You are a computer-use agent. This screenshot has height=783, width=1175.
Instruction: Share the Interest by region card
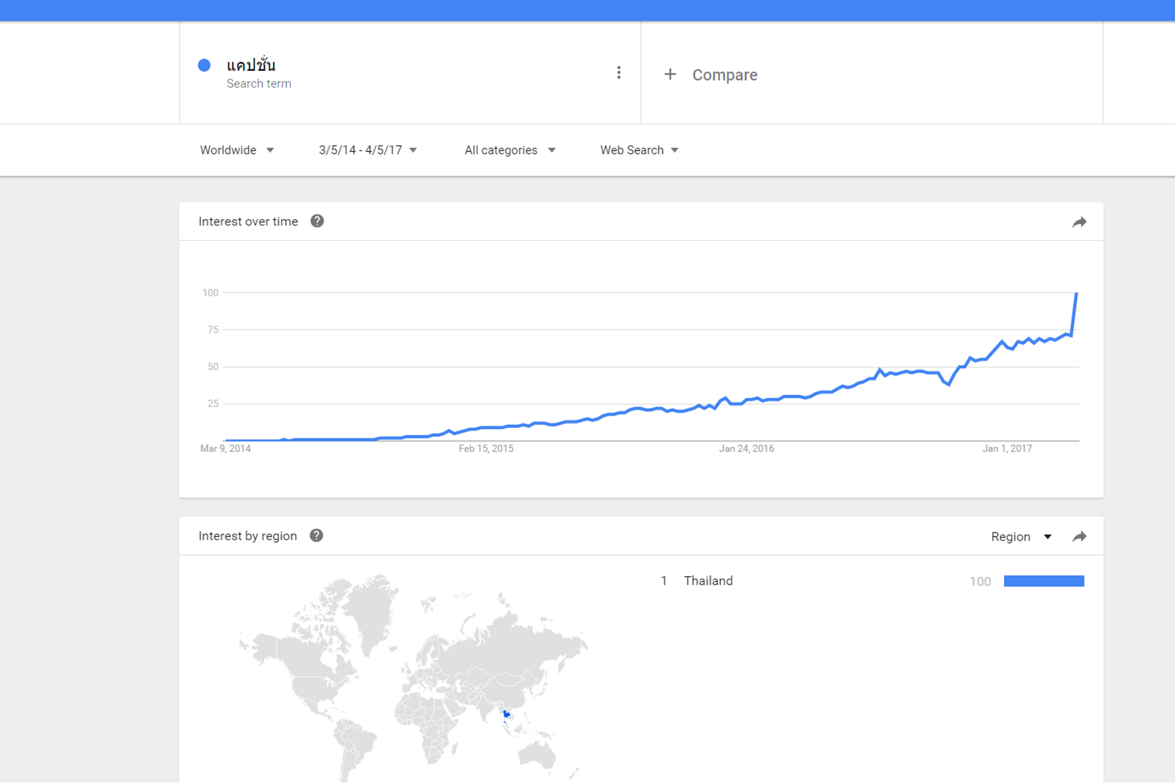(x=1080, y=536)
